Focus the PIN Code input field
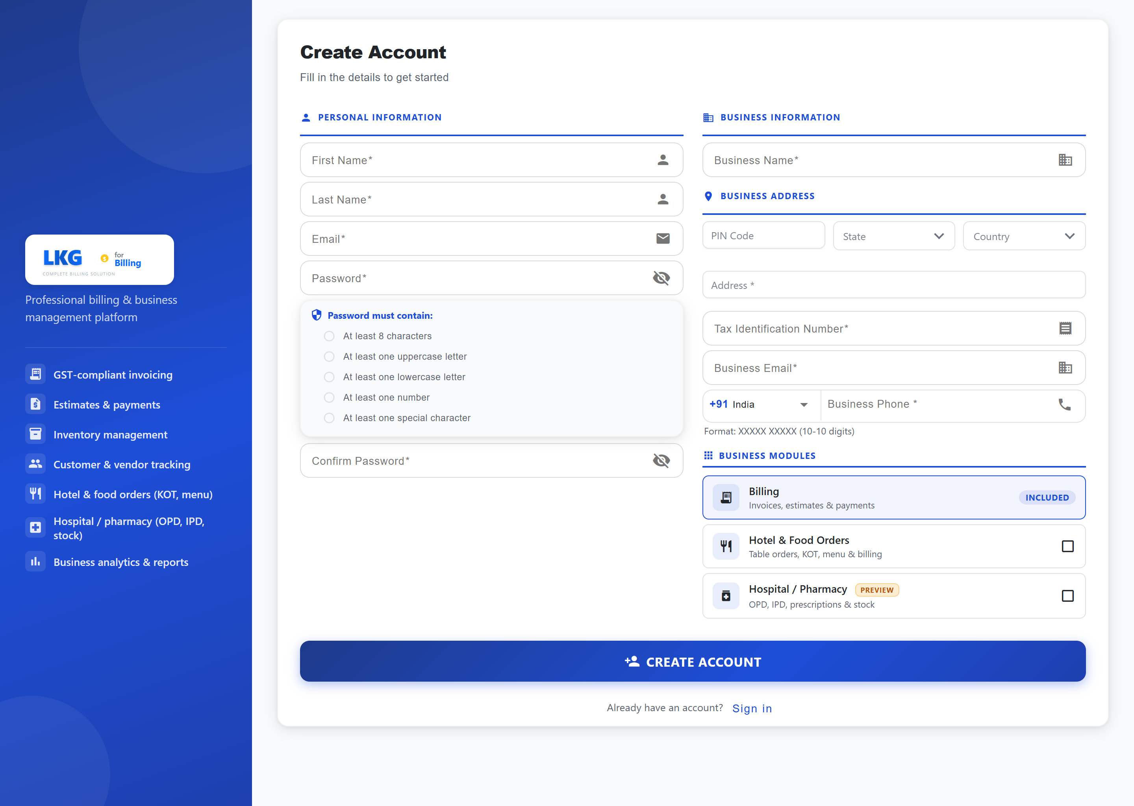This screenshot has width=1134, height=806. [763, 235]
